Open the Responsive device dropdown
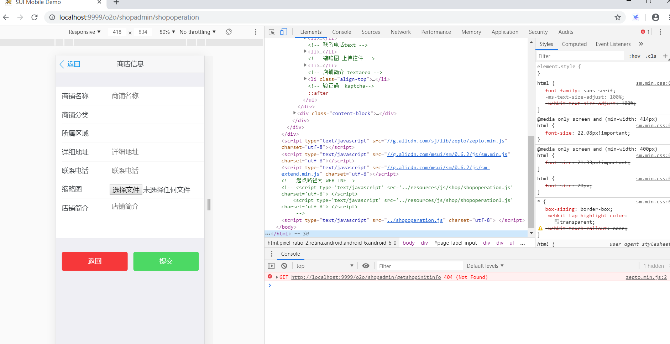 tap(85, 32)
